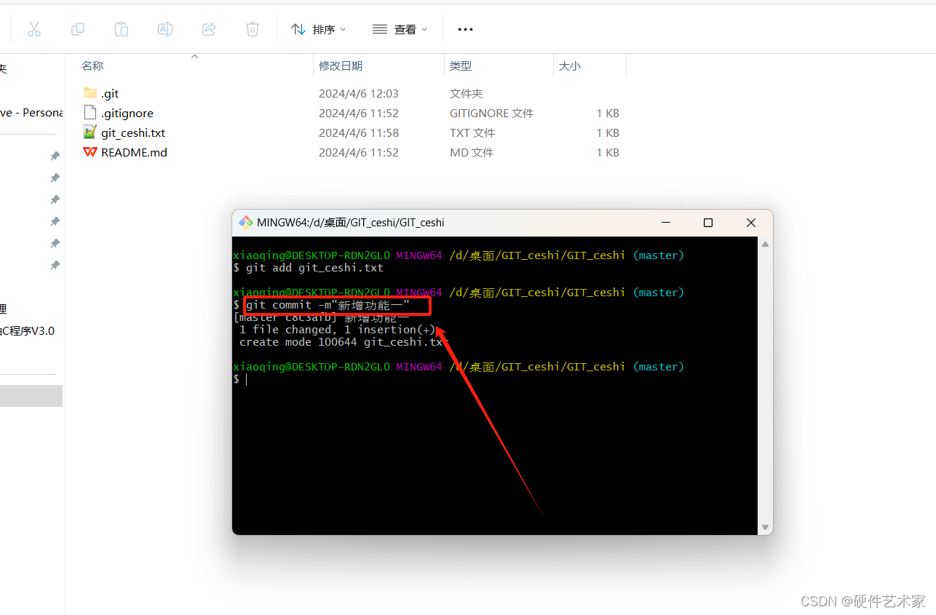936x615 pixels.
Task: Sort files by 类型 column header
Action: [461, 66]
